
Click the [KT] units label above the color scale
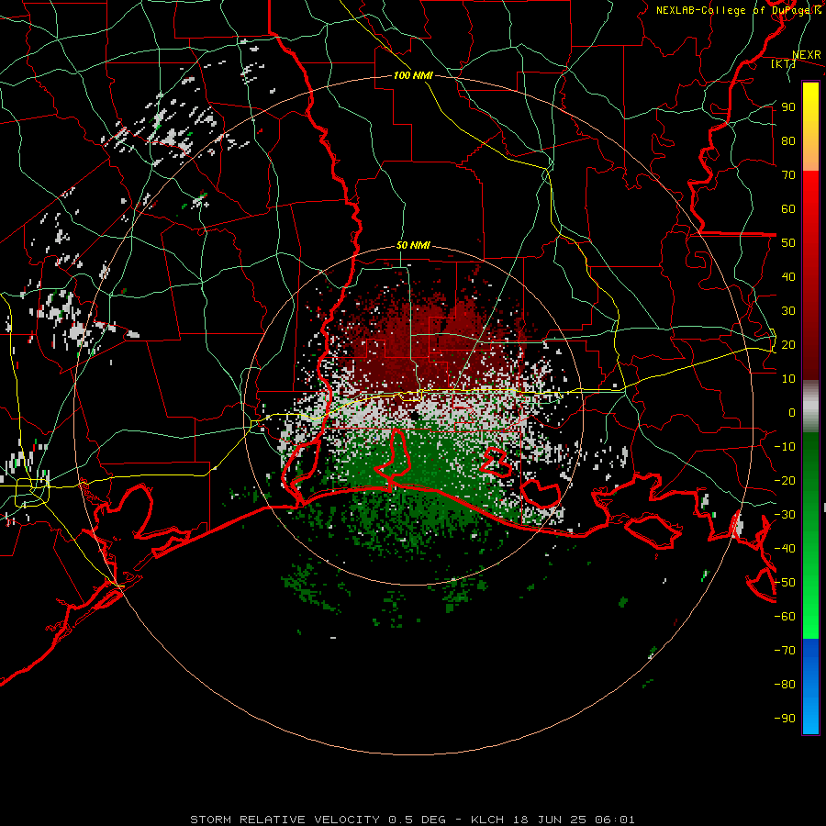tap(784, 63)
